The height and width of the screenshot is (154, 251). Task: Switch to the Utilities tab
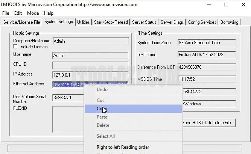[84, 22]
